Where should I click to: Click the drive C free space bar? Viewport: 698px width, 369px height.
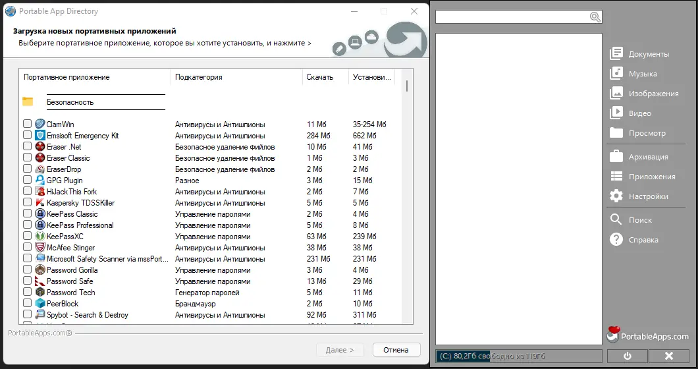click(519, 356)
